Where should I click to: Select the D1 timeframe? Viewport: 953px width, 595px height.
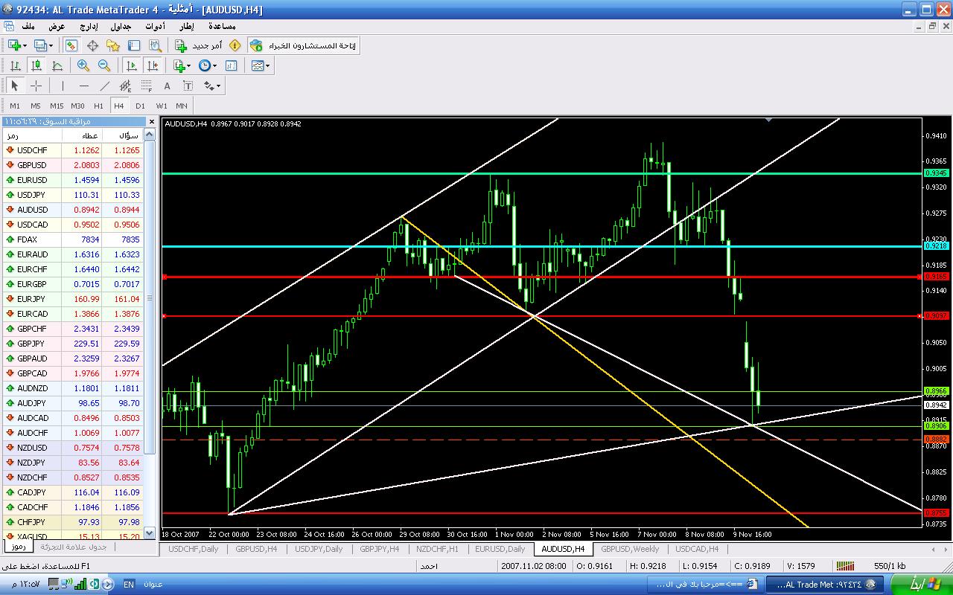140,106
